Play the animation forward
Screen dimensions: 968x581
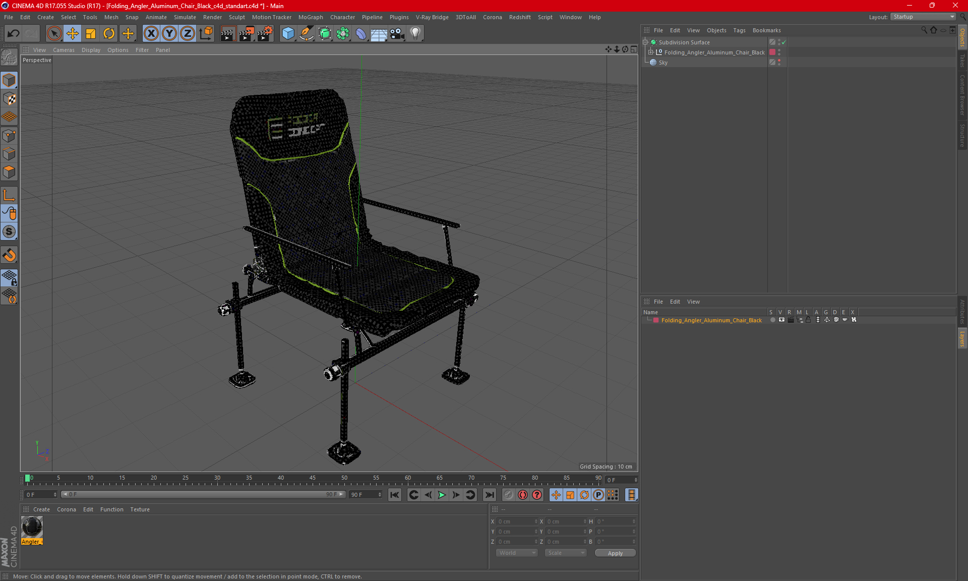pyautogui.click(x=442, y=495)
